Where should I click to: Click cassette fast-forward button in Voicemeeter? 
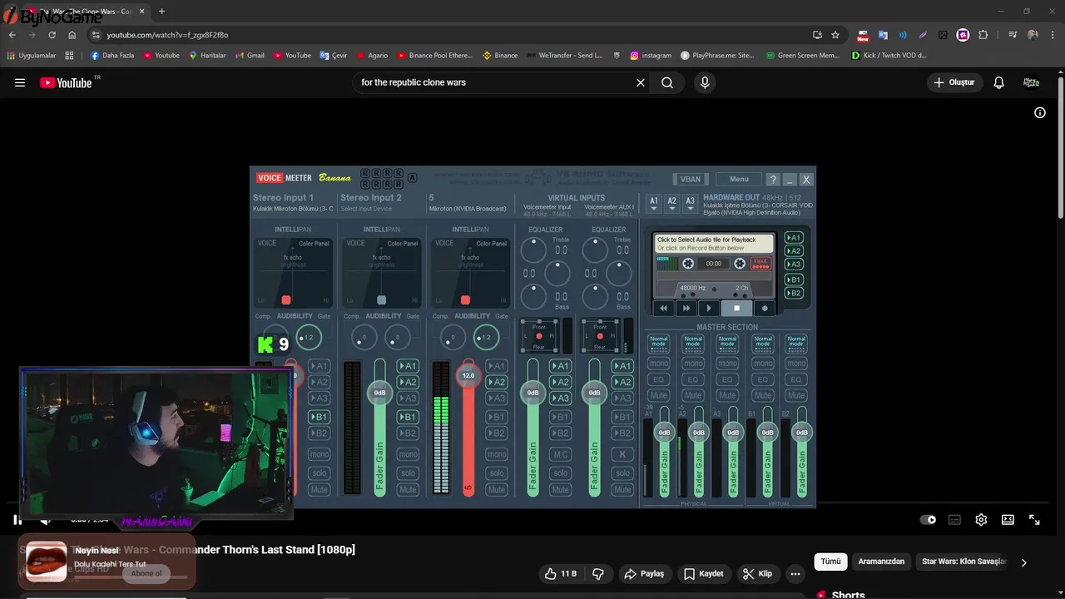point(686,309)
